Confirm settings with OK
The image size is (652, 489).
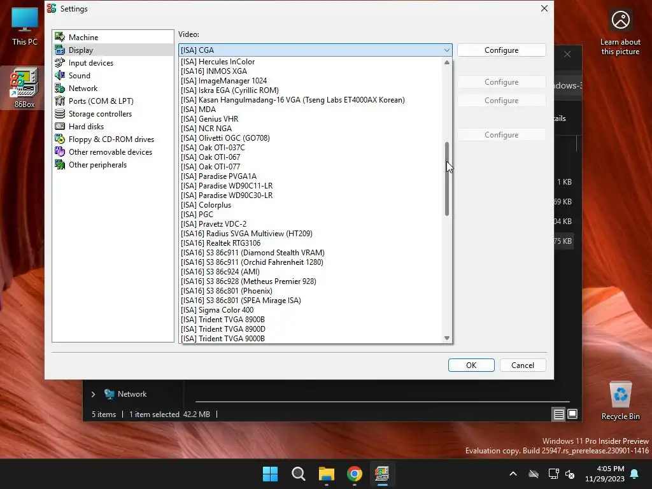tap(471, 365)
